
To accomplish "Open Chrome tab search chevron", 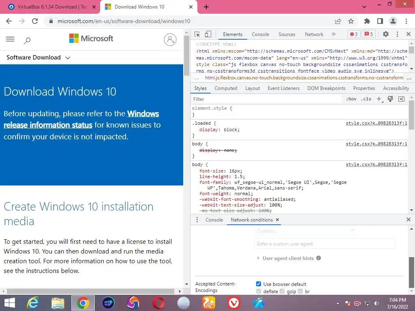I will tap(364, 6).
